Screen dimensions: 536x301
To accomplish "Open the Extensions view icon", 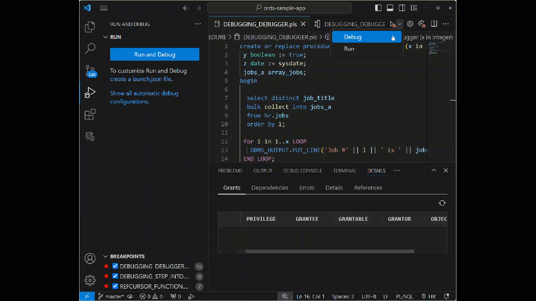I will point(90,115).
